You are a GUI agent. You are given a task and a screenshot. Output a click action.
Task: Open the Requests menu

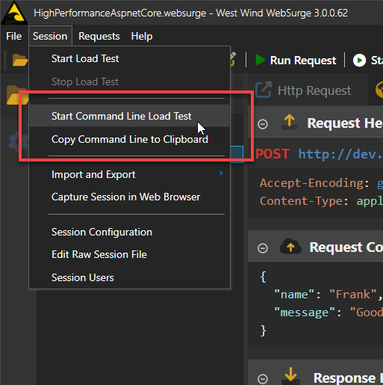click(99, 37)
